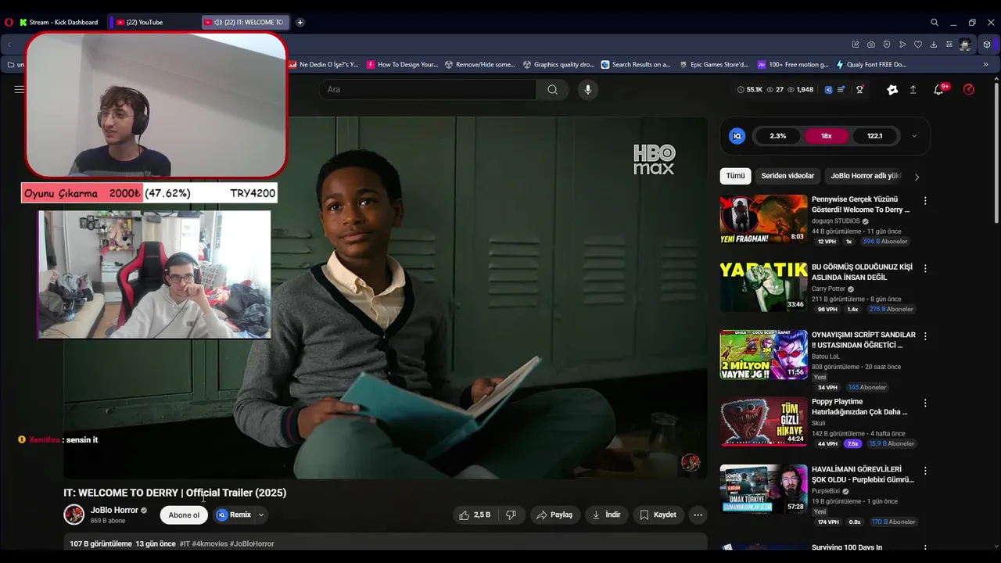1001x563 pixels.
Task: Open JoBlo Horror channel avatar
Action: 74,515
